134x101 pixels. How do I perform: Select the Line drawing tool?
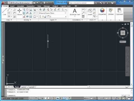tap(4, 12)
